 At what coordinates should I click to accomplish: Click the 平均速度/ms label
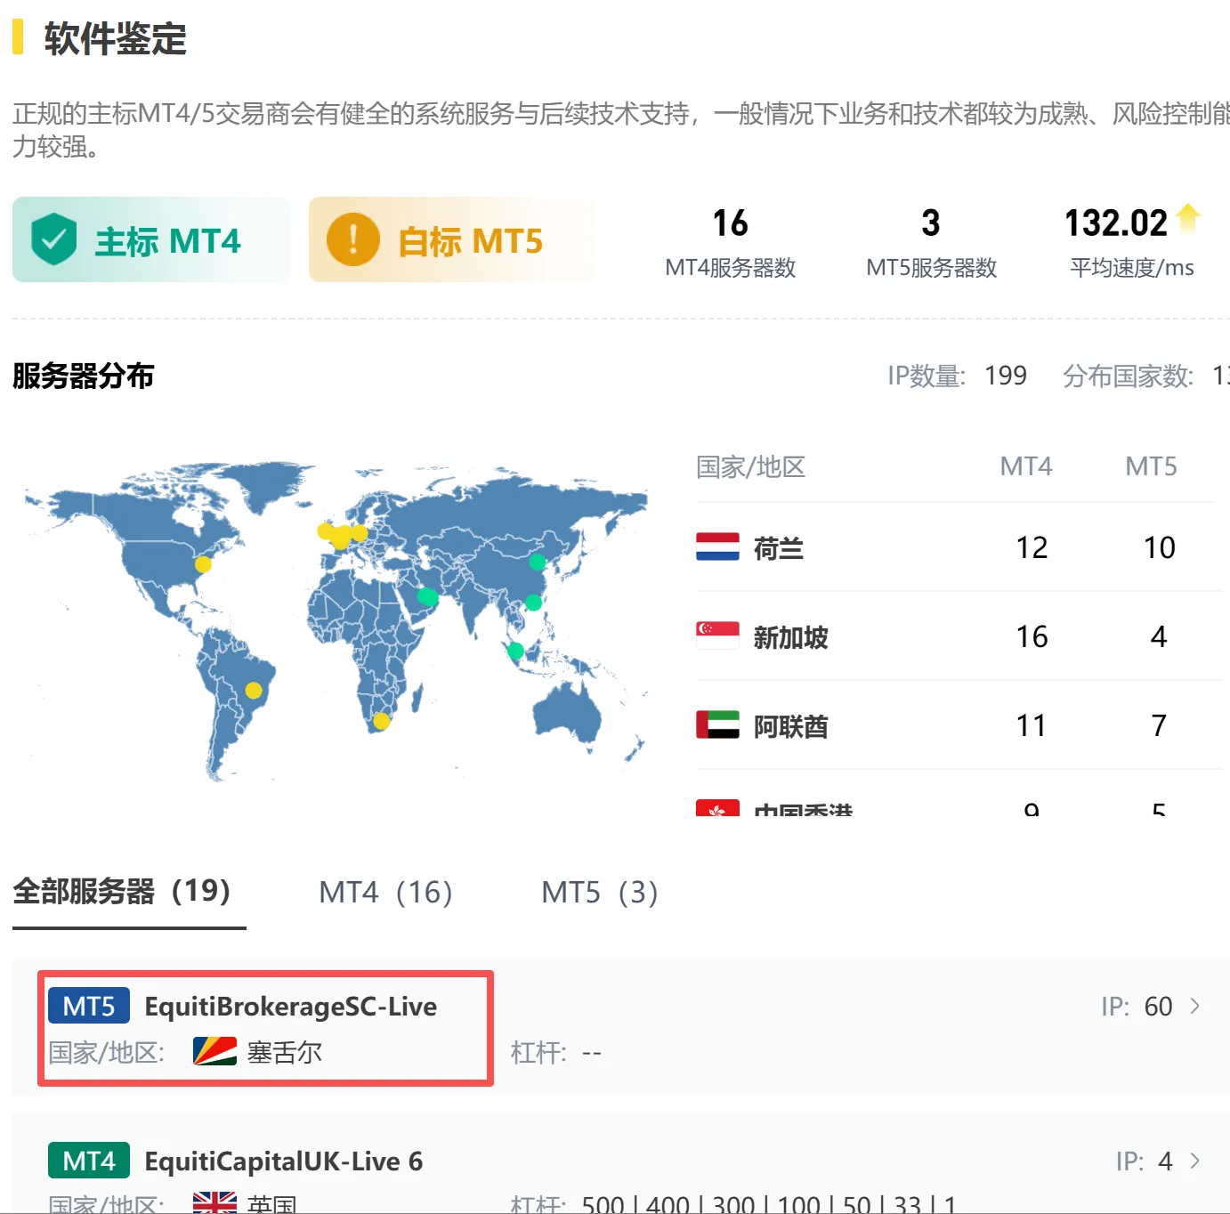(1132, 267)
